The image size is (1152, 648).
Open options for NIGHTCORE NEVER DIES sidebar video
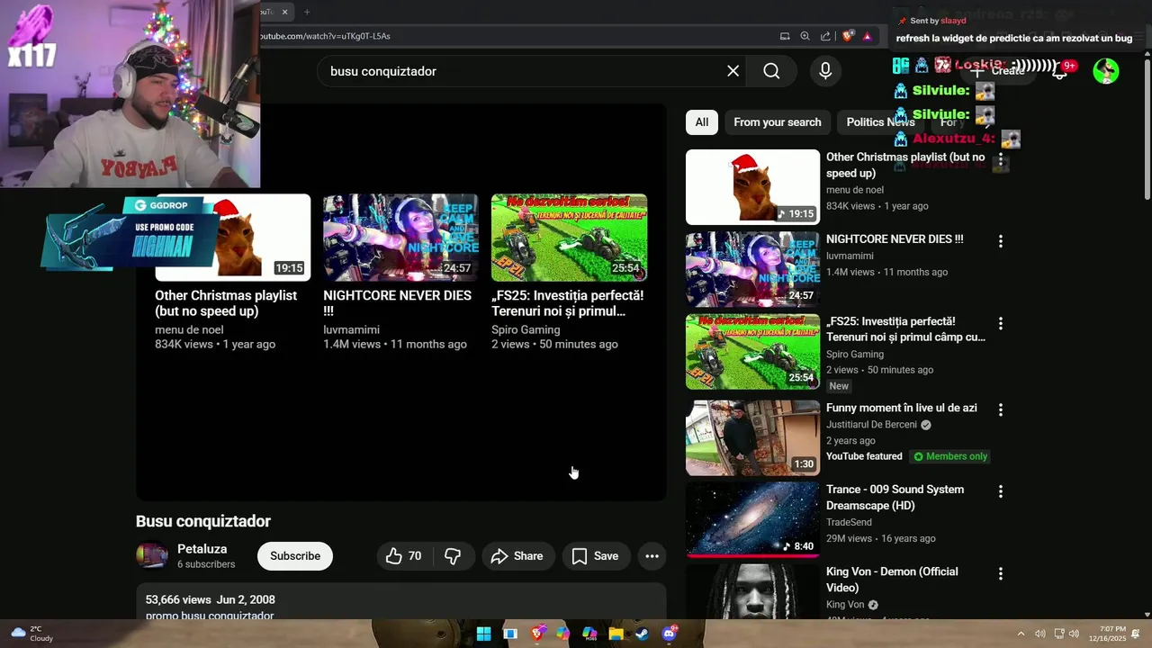pos(1000,241)
